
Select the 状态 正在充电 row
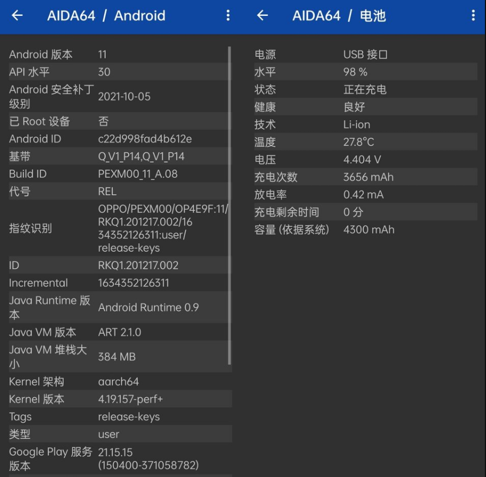point(355,89)
